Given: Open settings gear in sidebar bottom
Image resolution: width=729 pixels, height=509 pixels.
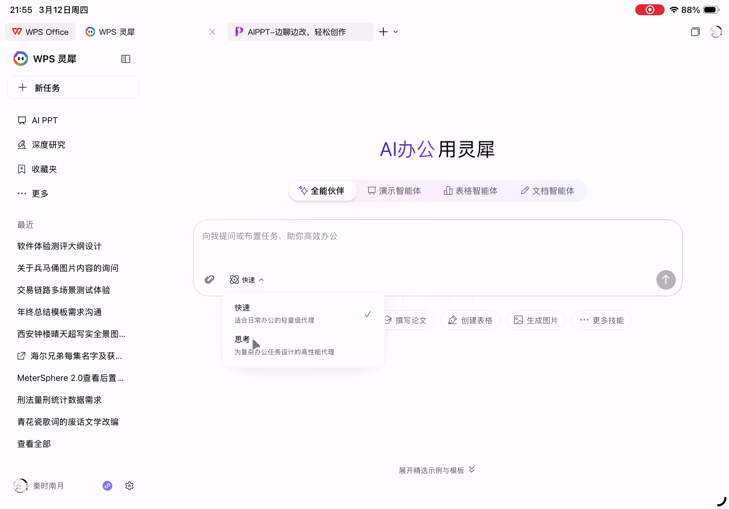Looking at the screenshot, I should point(129,486).
